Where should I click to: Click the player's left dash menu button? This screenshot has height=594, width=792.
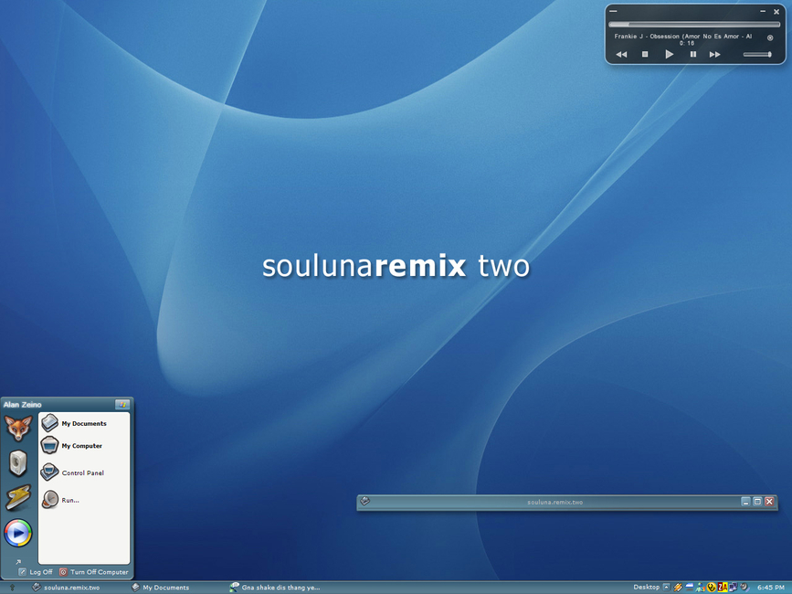point(613,11)
